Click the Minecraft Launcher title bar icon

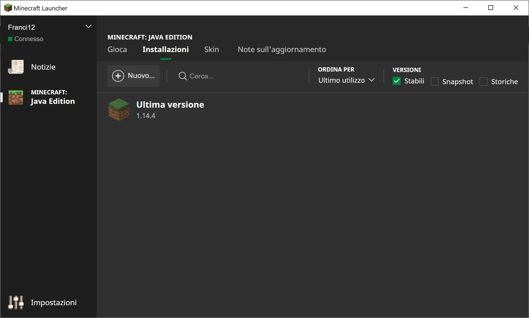coord(8,8)
